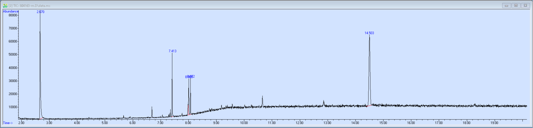Viewport: 533px width, 128px height.
Task: Click the 2.00 time axis tick label
Action: pos(21,123)
